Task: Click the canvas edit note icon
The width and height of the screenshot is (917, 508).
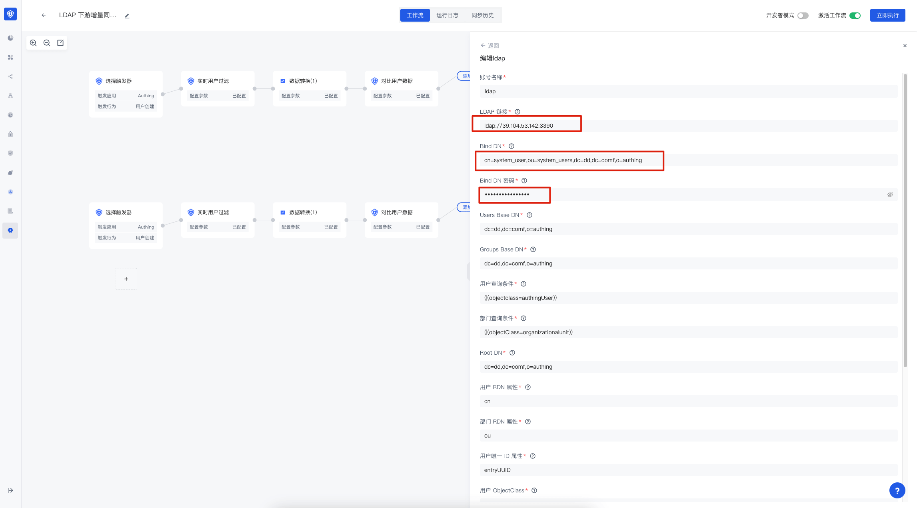Action: coord(60,43)
